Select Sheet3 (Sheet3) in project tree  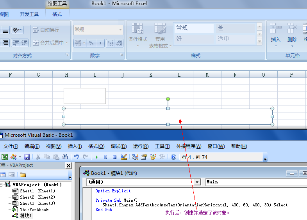point(37,203)
